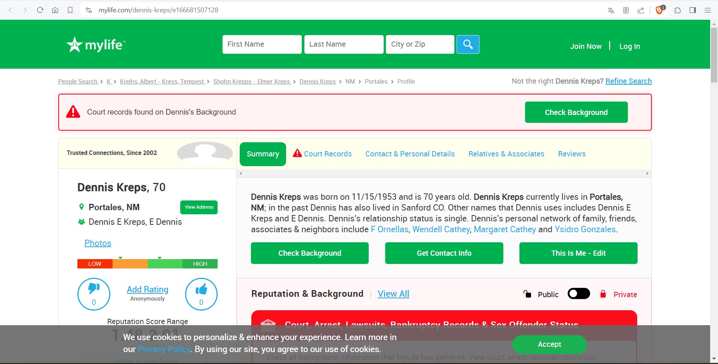
Task: Click the location pin beside Portales, NM
Action: (81, 207)
